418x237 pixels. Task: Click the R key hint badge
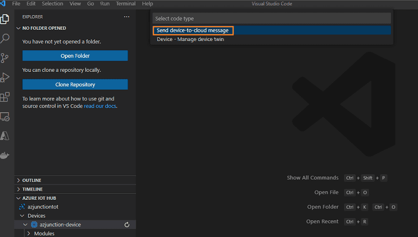click(x=364, y=221)
